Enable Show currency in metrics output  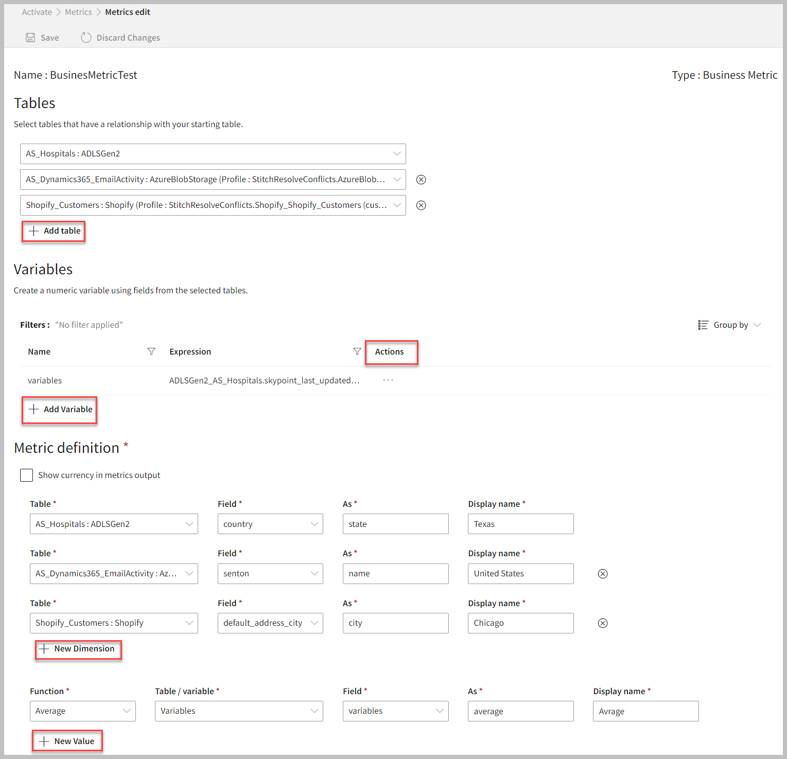pyautogui.click(x=26, y=475)
